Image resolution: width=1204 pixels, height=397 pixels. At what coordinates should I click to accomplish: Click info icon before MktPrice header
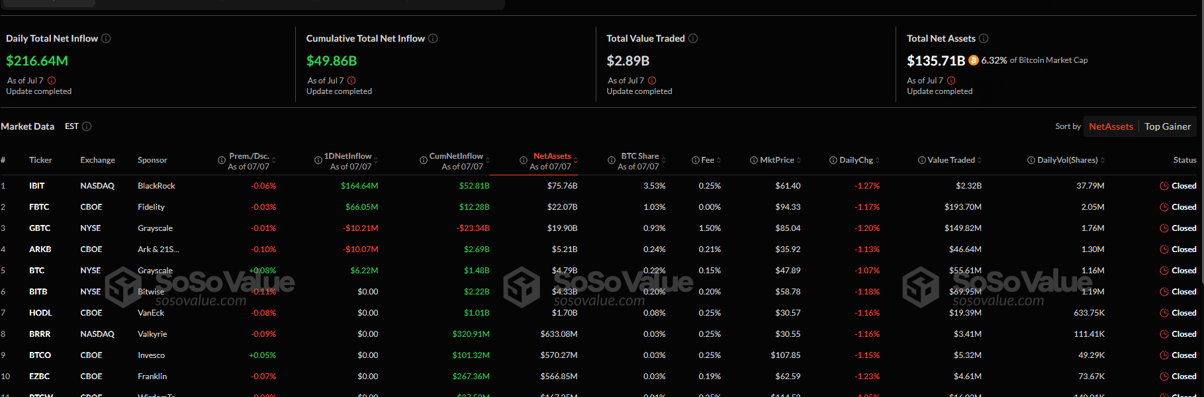[x=754, y=160]
